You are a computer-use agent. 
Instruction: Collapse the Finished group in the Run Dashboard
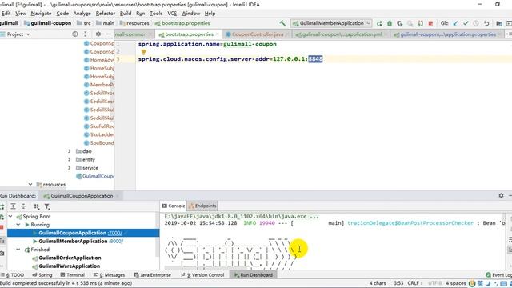click(18, 250)
